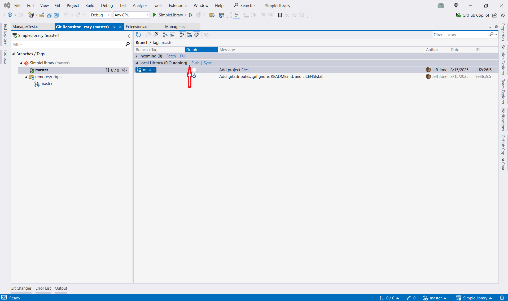Collapse the remotes/origin tree node
The image size is (508, 301).
26,77
